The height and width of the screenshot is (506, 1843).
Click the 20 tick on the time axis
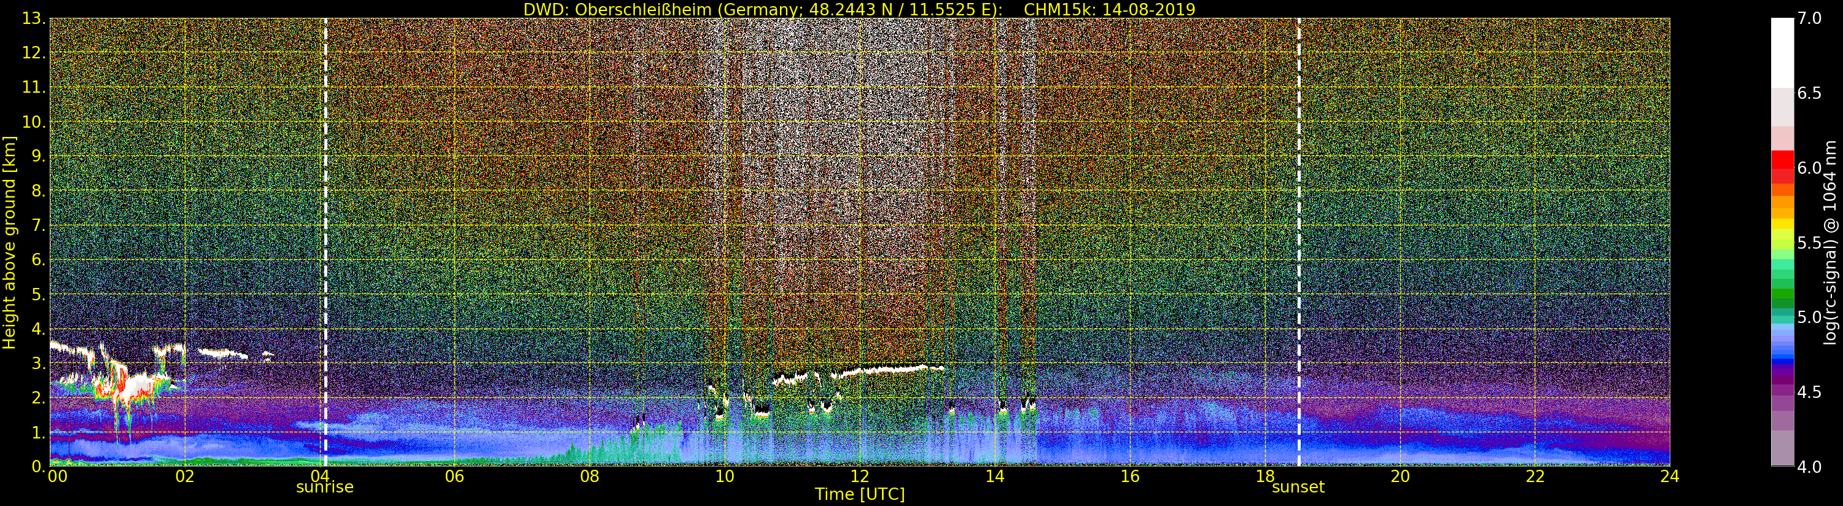[x=1400, y=477]
